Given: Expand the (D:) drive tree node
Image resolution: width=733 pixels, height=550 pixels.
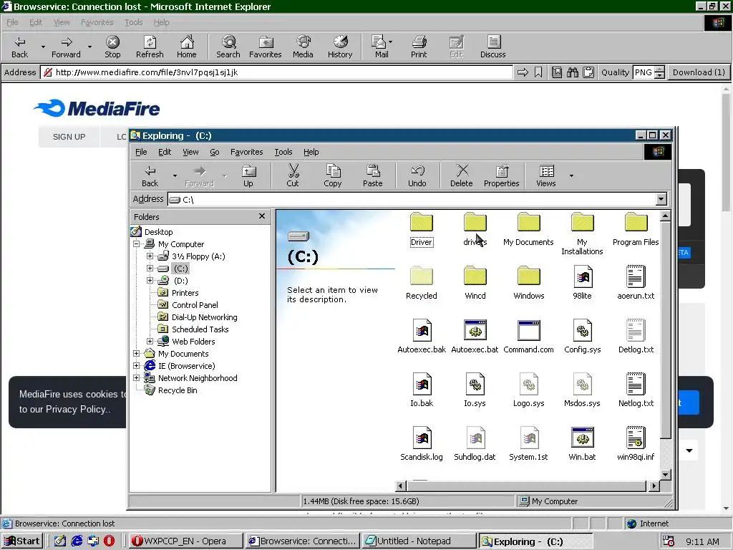Looking at the screenshot, I should [x=150, y=281].
